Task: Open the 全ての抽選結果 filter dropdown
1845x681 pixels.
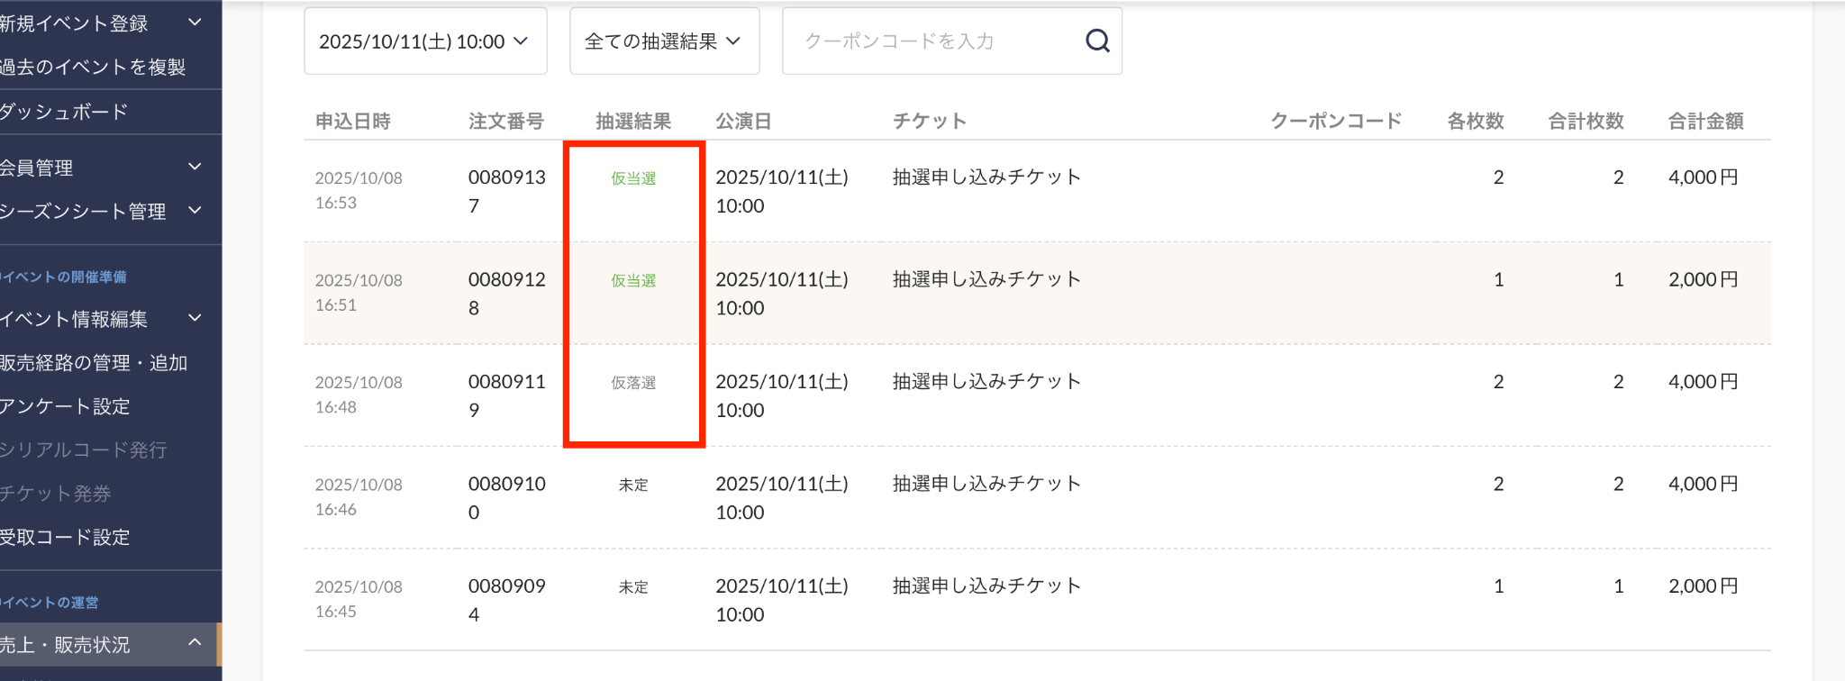Action: point(664,41)
